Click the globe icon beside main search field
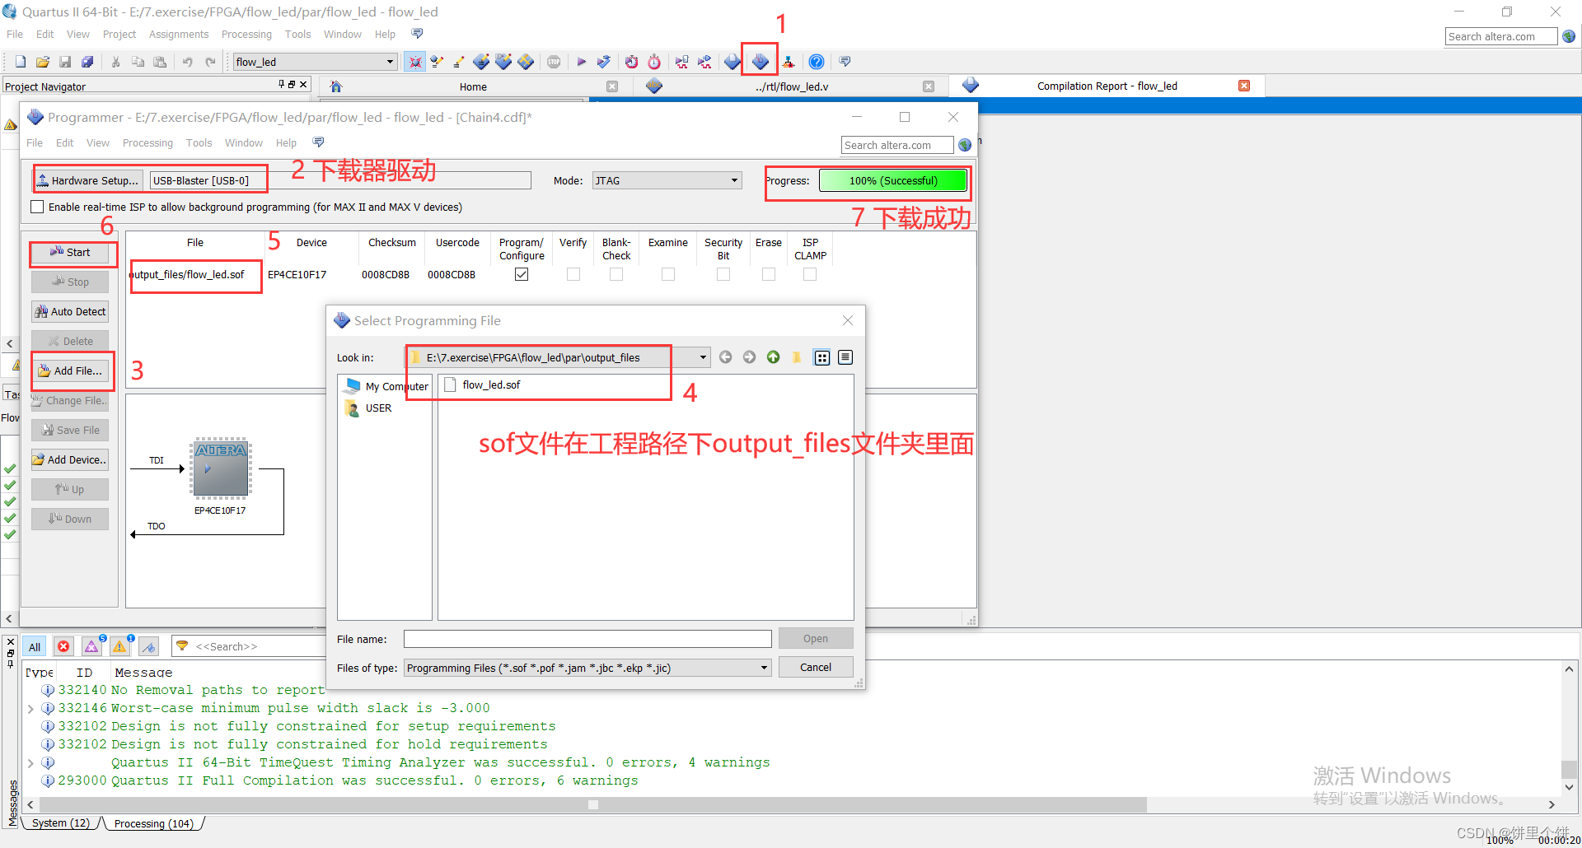 (x=1569, y=36)
